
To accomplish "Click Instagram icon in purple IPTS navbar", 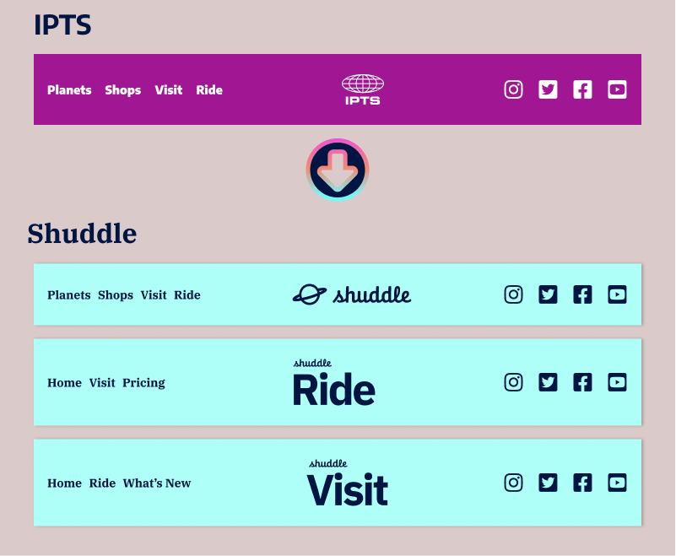I will [x=513, y=89].
